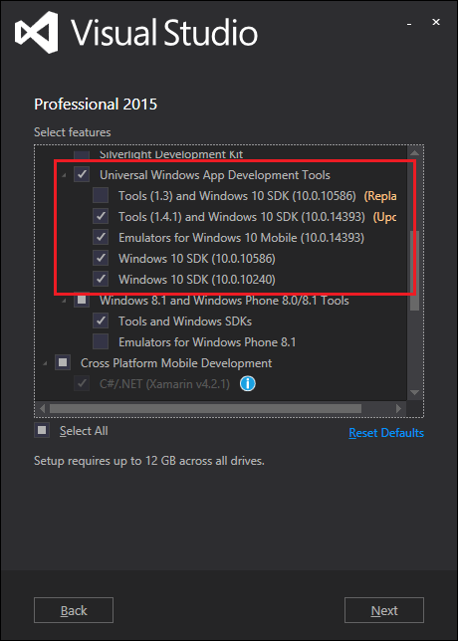Check Emulators for Windows Phone 8.1
Viewport: 458px width, 641px height.
click(101, 341)
